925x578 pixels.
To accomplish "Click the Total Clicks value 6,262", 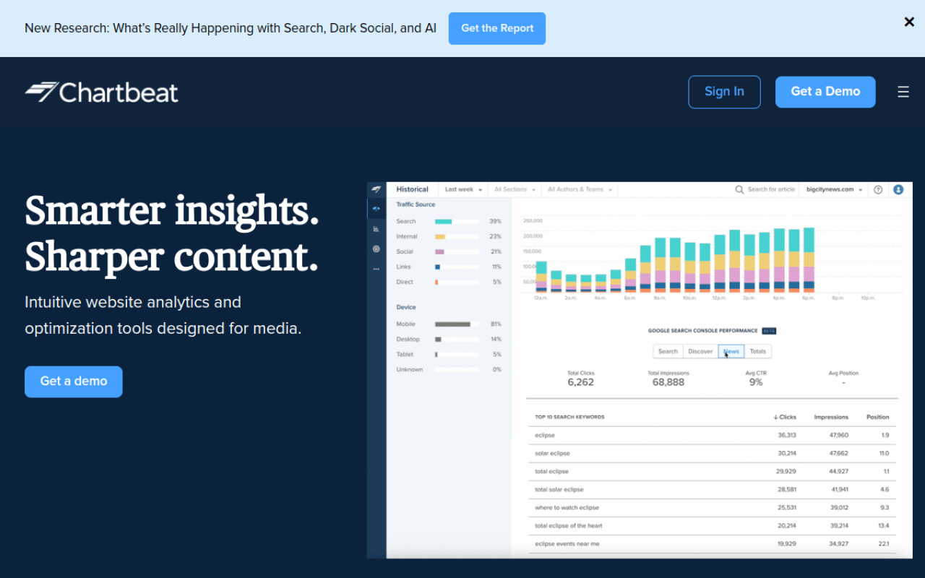I will click(580, 382).
